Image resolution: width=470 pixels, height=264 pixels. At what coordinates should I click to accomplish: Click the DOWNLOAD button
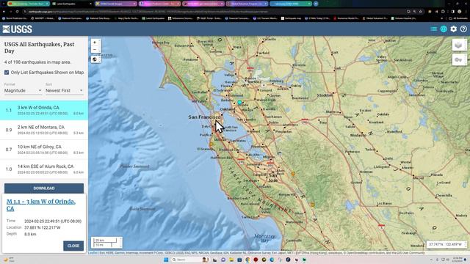44,188
